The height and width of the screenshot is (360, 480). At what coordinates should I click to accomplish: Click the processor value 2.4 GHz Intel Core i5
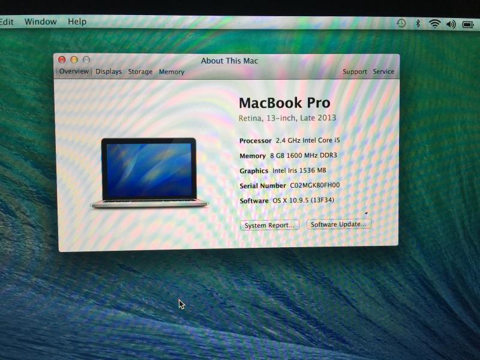pyautogui.click(x=308, y=140)
